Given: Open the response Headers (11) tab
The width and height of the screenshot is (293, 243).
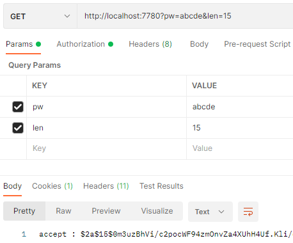Looking at the screenshot, I should coord(106,186).
